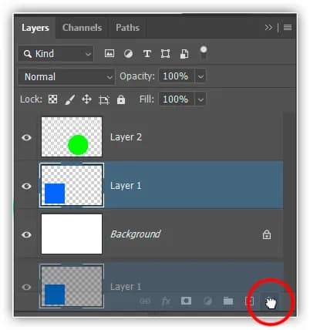Toggle layer filtering on/off switch
This screenshot has height=330, width=310.
click(204, 52)
